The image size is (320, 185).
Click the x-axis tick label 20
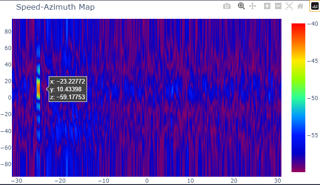click(234, 181)
